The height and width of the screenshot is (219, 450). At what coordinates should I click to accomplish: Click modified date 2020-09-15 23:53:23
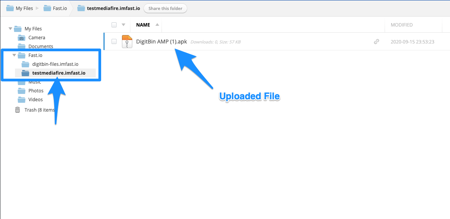click(412, 42)
